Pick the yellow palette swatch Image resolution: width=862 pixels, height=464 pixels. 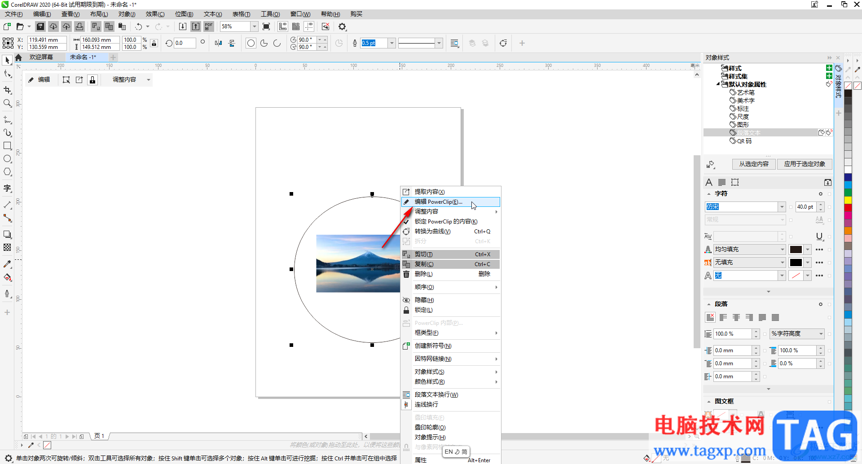point(848,200)
